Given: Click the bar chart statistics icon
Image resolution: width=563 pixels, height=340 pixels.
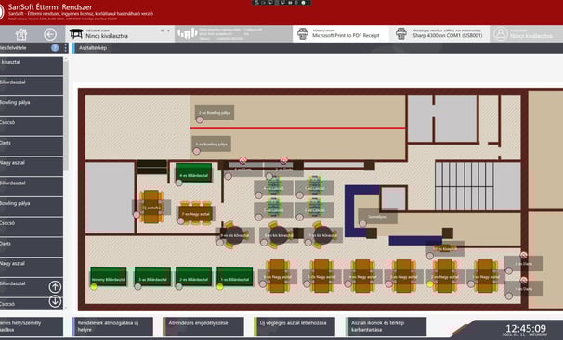Looking at the screenshot, I should pos(188,33).
